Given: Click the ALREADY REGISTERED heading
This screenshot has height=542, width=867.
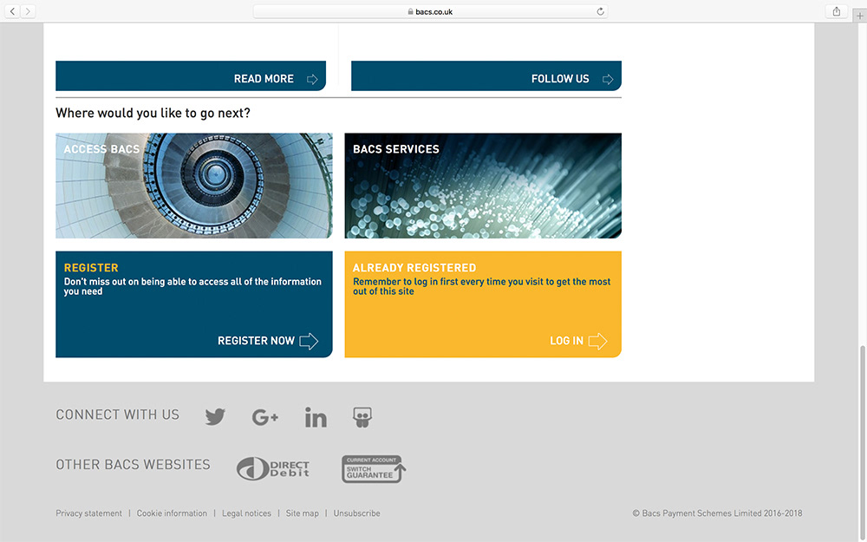Looking at the screenshot, I should (414, 268).
